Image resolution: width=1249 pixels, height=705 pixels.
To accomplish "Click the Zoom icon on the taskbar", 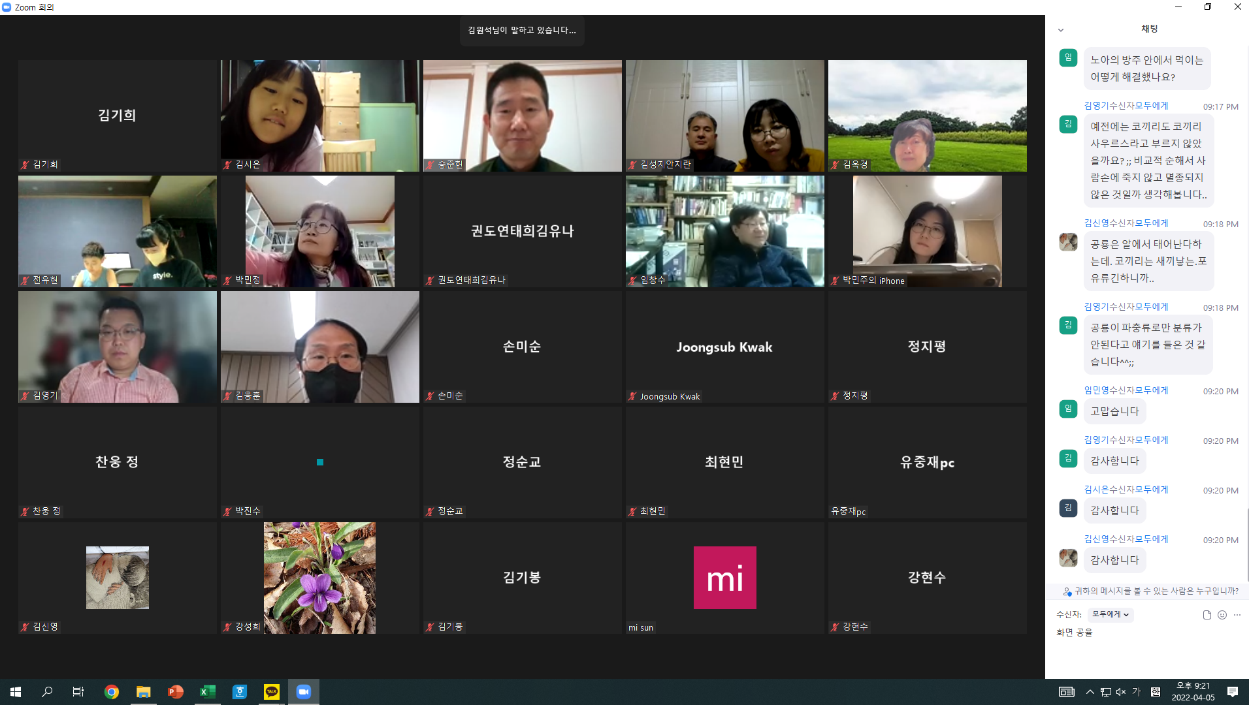I will [304, 692].
